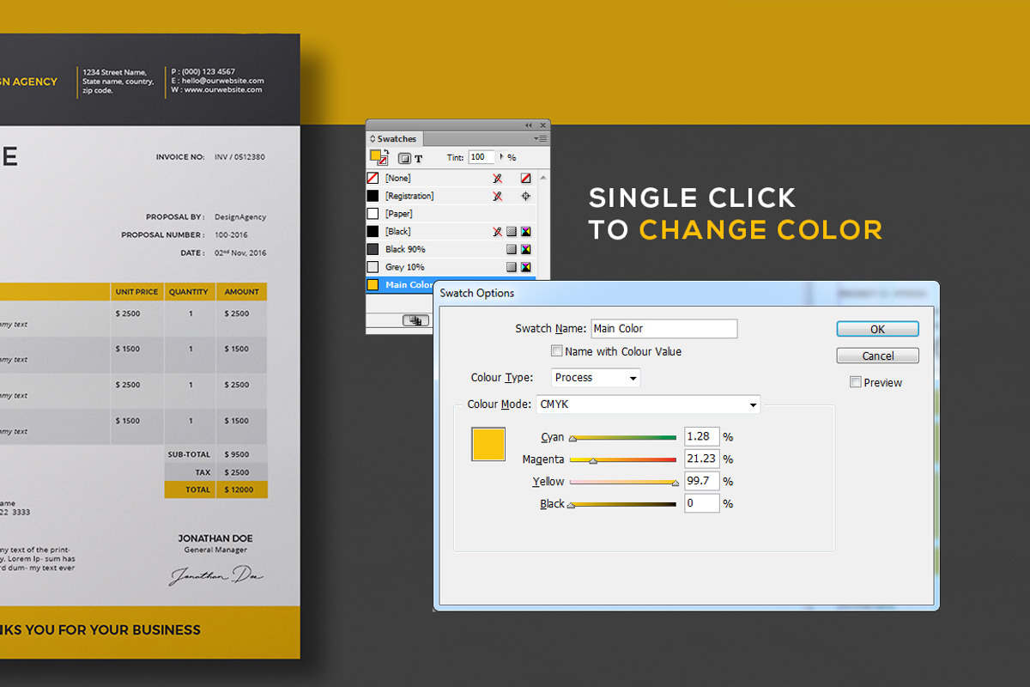Enable Name with Colour Value checkbox

coord(557,351)
